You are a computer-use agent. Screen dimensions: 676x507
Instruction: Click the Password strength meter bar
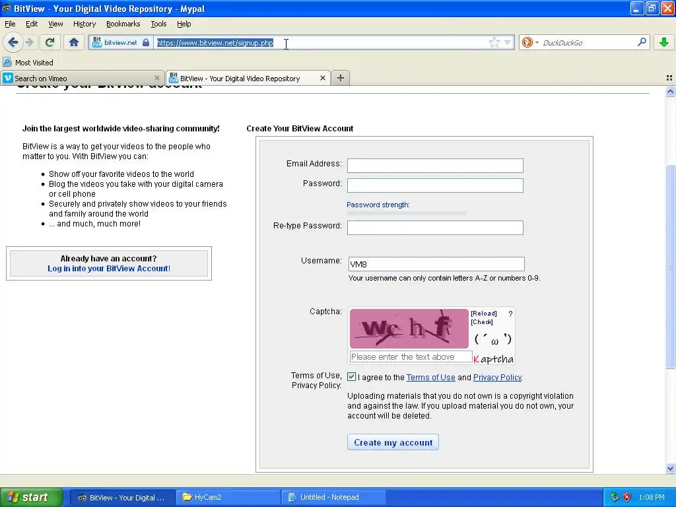(x=406, y=213)
